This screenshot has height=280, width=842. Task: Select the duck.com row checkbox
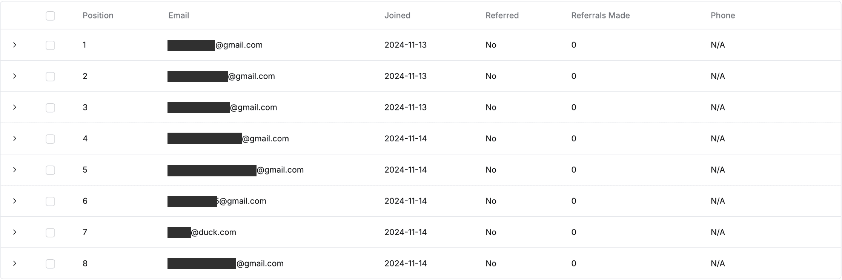coord(50,233)
